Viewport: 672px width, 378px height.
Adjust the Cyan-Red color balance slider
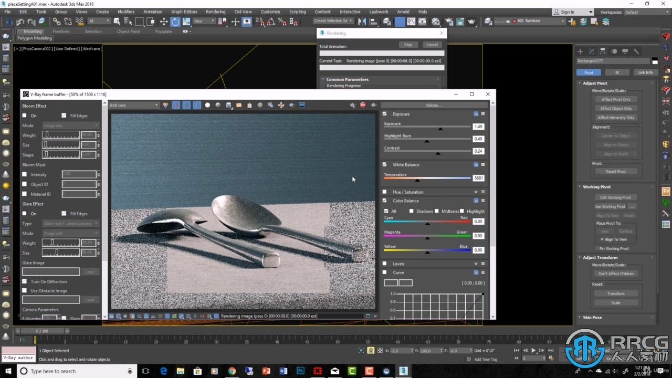tap(427, 223)
